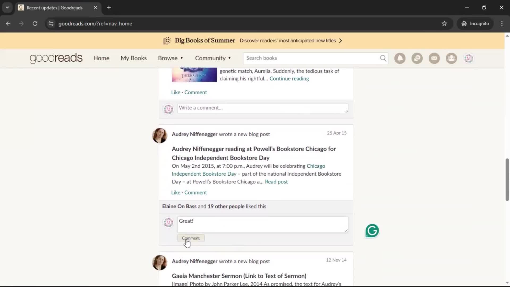This screenshot has height=287, width=510.
Task: Like the Powell's Bookstore blog post
Action: click(x=176, y=193)
